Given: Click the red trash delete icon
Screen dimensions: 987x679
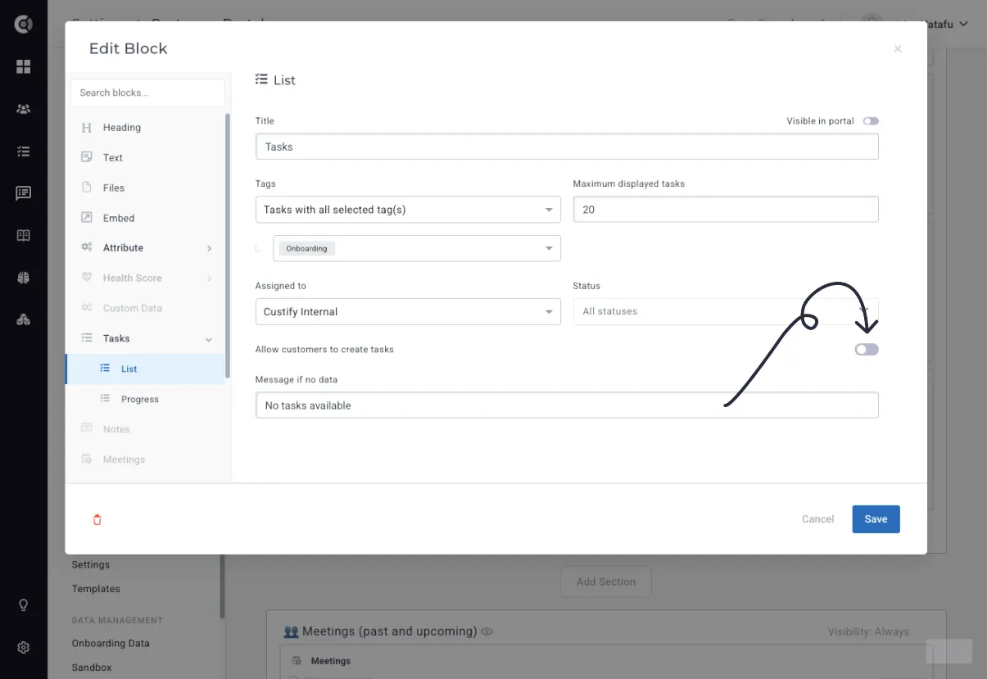Looking at the screenshot, I should pyautogui.click(x=97, y=519).
